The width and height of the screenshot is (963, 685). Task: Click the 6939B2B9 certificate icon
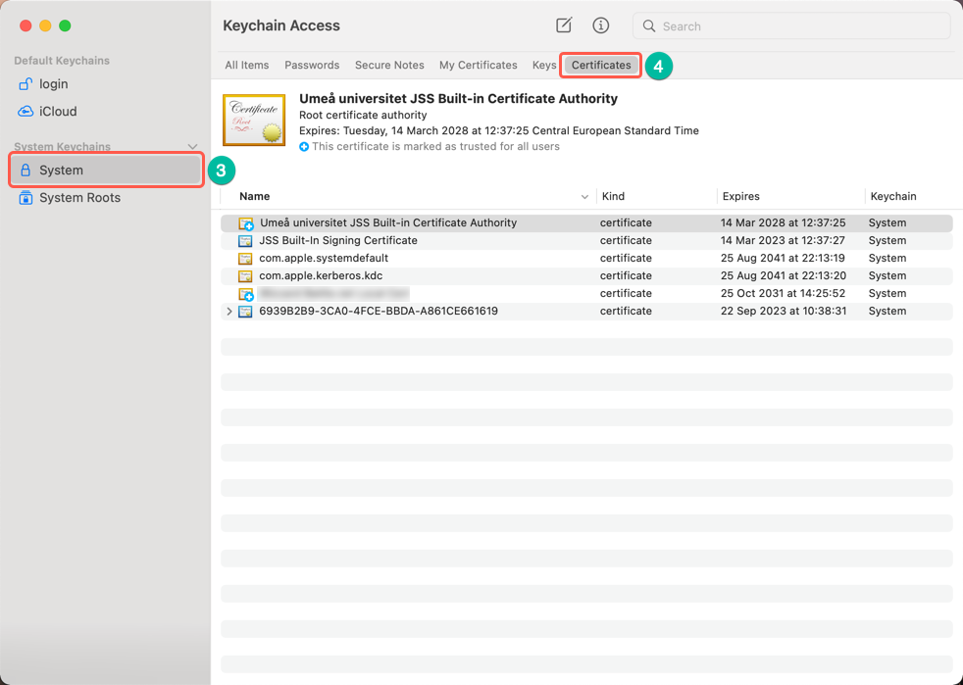(245, 312)
